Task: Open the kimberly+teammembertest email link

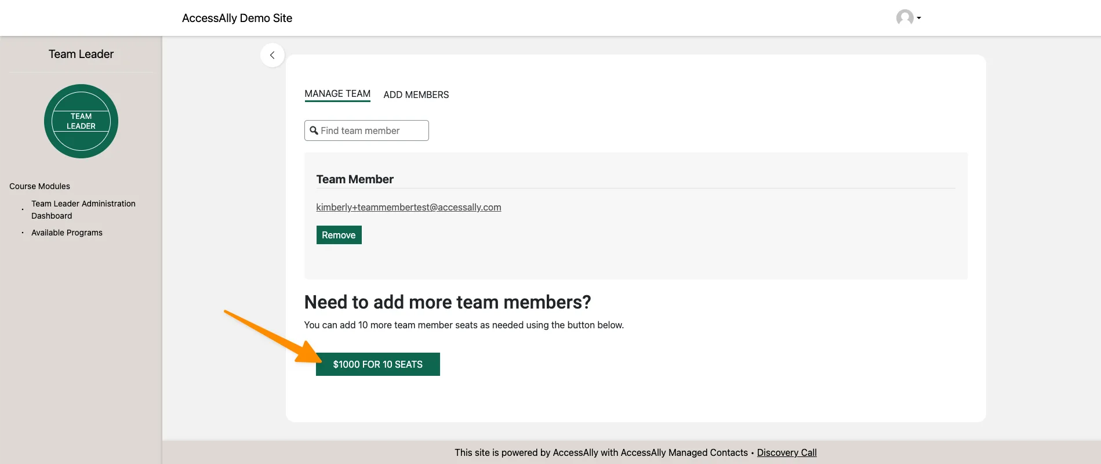Action: (x=408, y=207)
